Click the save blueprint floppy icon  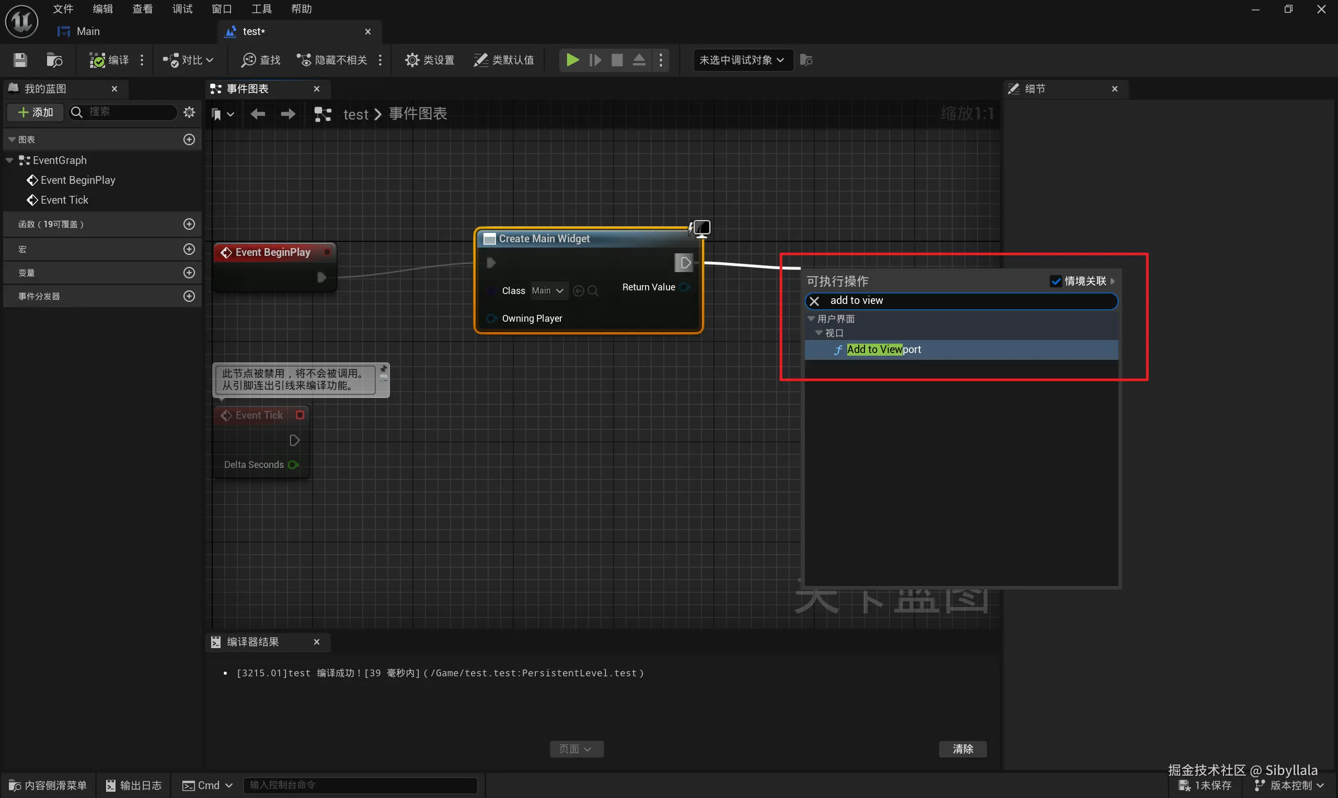tap(20, 60)
